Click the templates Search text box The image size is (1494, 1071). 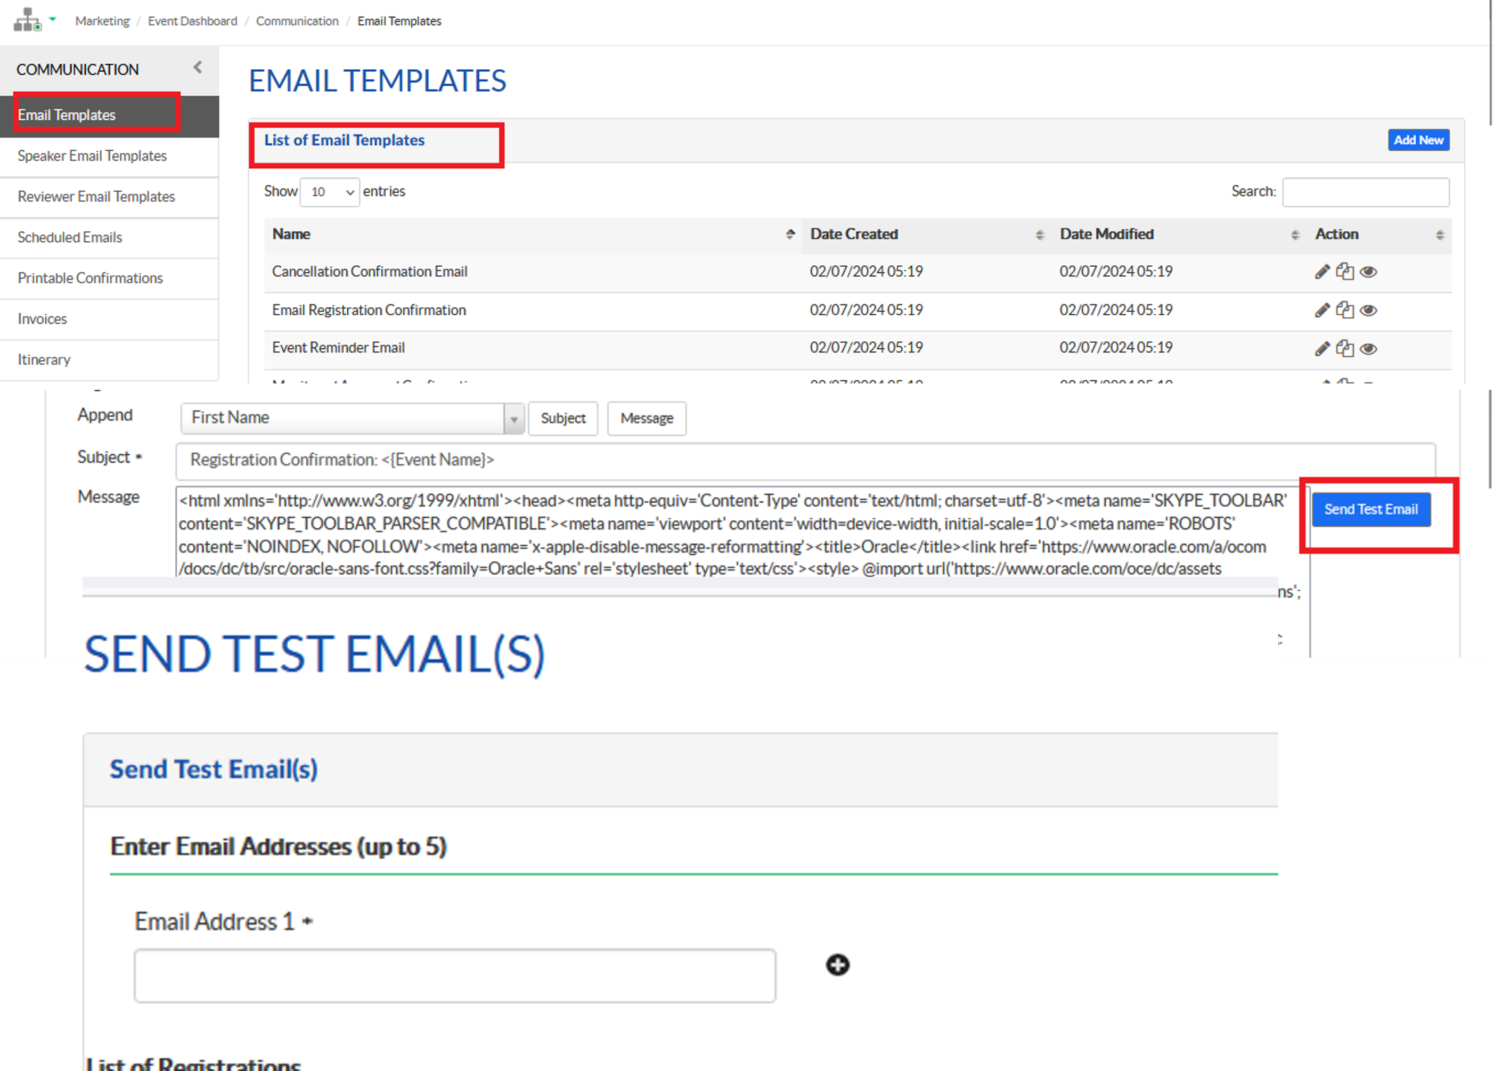[x=1365, y=192]
